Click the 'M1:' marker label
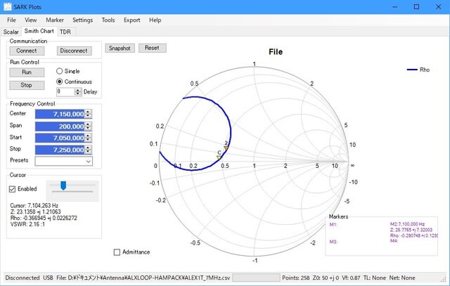This screenshot has height=286, width=450. (333, 224)
